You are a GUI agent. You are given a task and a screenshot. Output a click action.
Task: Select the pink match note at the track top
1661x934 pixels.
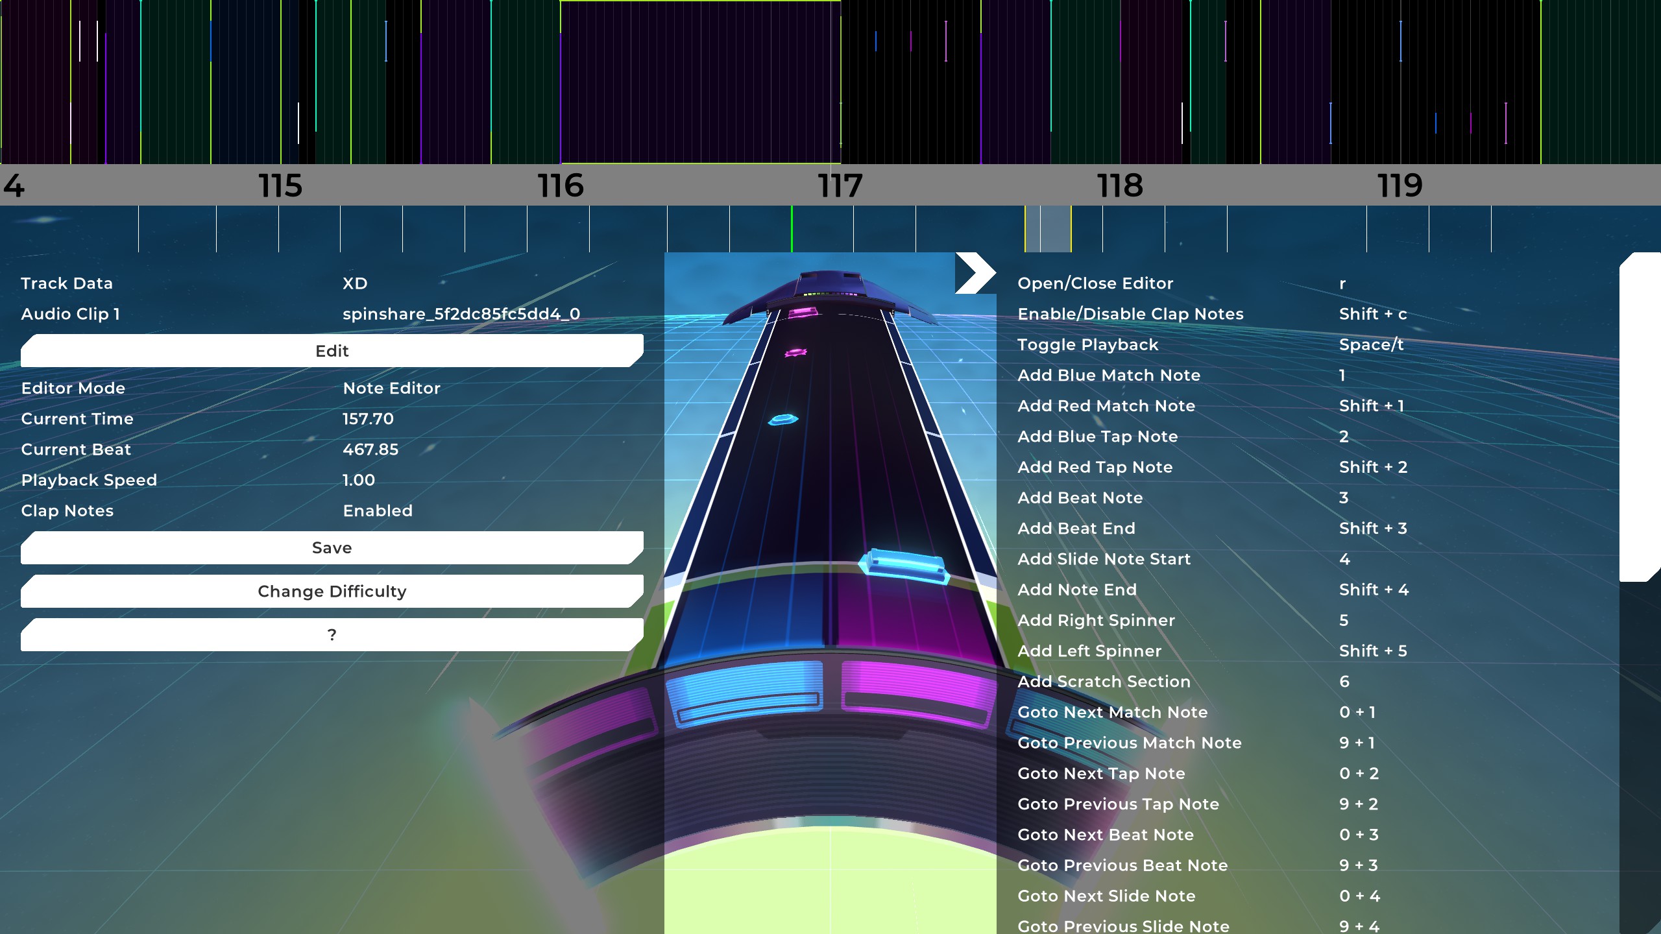pyautogui.click(x=803, y=313)
